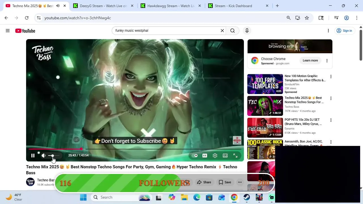Run the YouTube search magnifier button
Screen dimensions: 363x204
tap(233, 31)
